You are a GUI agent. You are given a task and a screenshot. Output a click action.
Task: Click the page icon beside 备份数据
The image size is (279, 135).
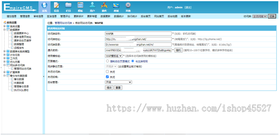coord(12,79)
